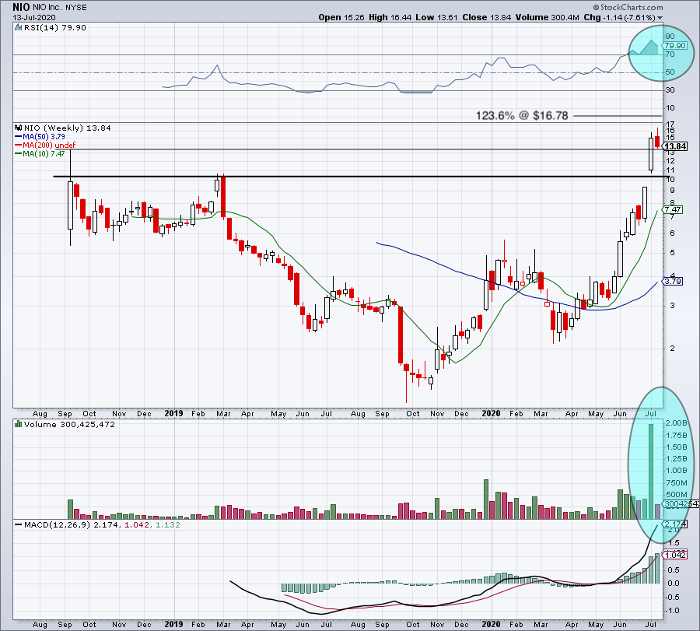Click the Open 15.26 value
Viewport: 700px width, 631px height.
click(x=341, y=17)
